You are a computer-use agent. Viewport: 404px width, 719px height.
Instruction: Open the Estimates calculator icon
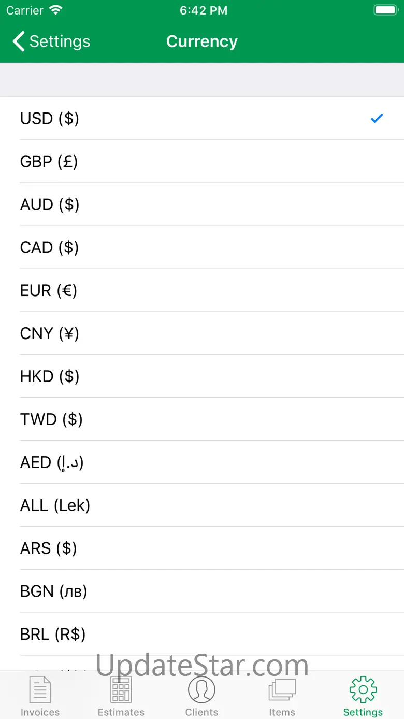pyautogui.click(x=121, y=690)
